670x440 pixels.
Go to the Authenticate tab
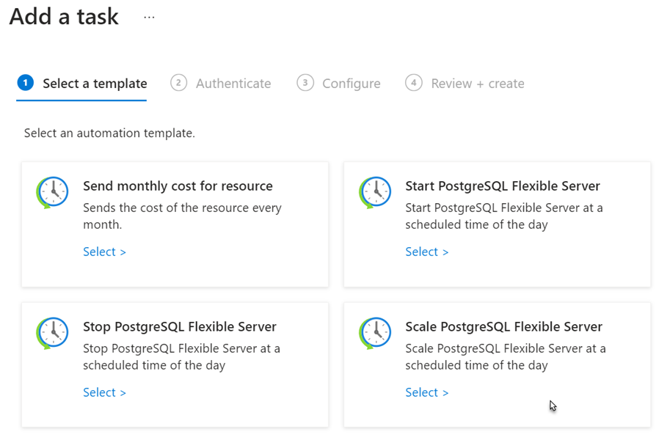click(x=233, y=84)
